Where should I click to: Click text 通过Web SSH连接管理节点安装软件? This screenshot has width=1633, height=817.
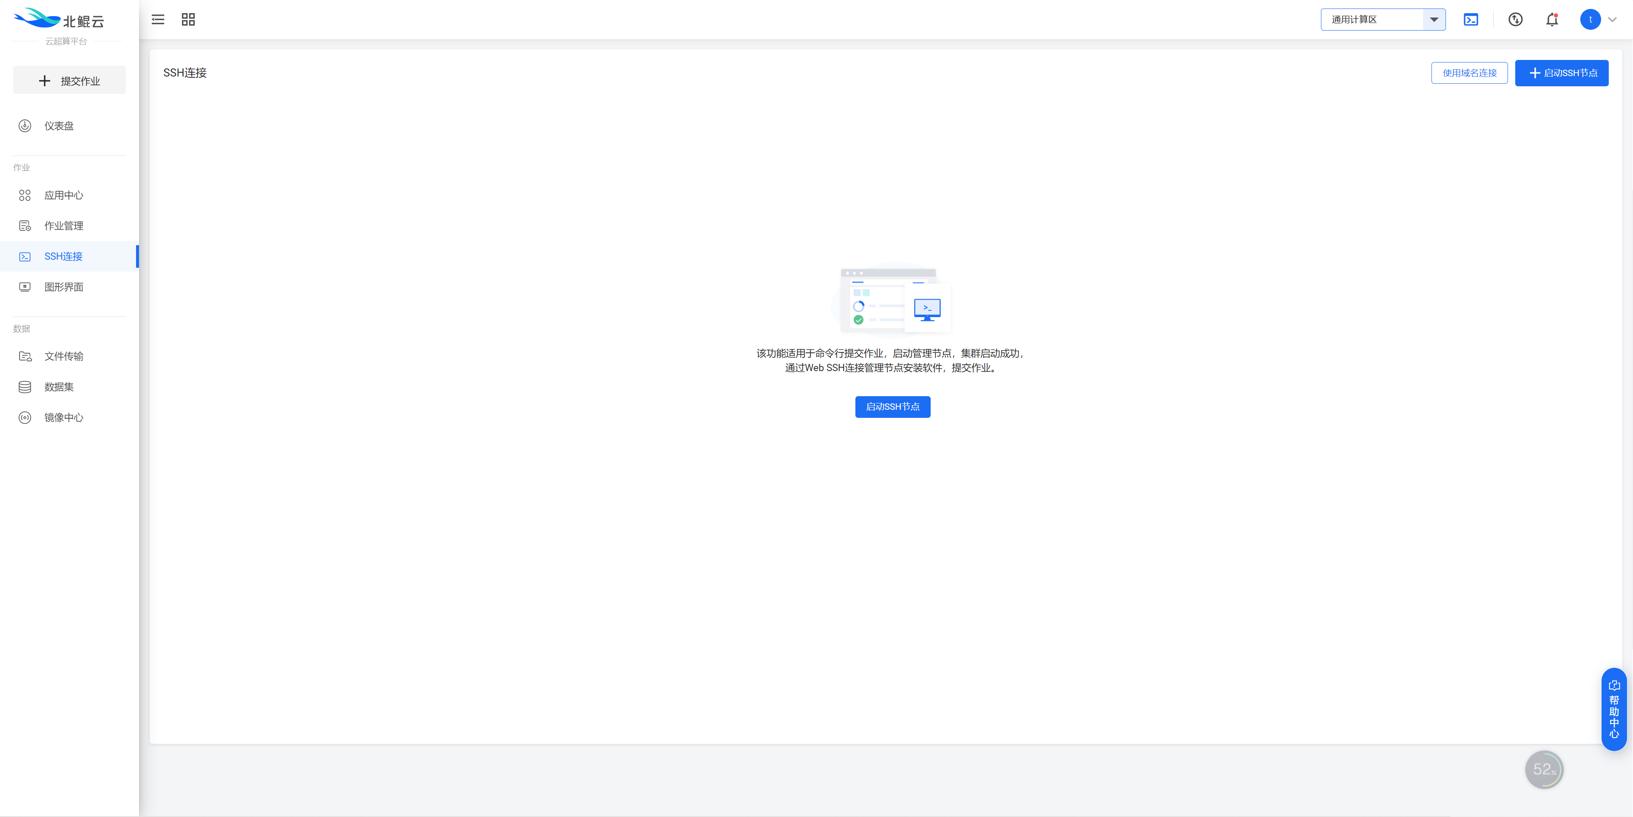pyautogui.click(x=863, y=368)
